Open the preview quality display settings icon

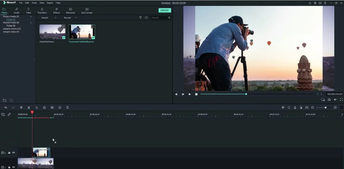pos(323,100)
